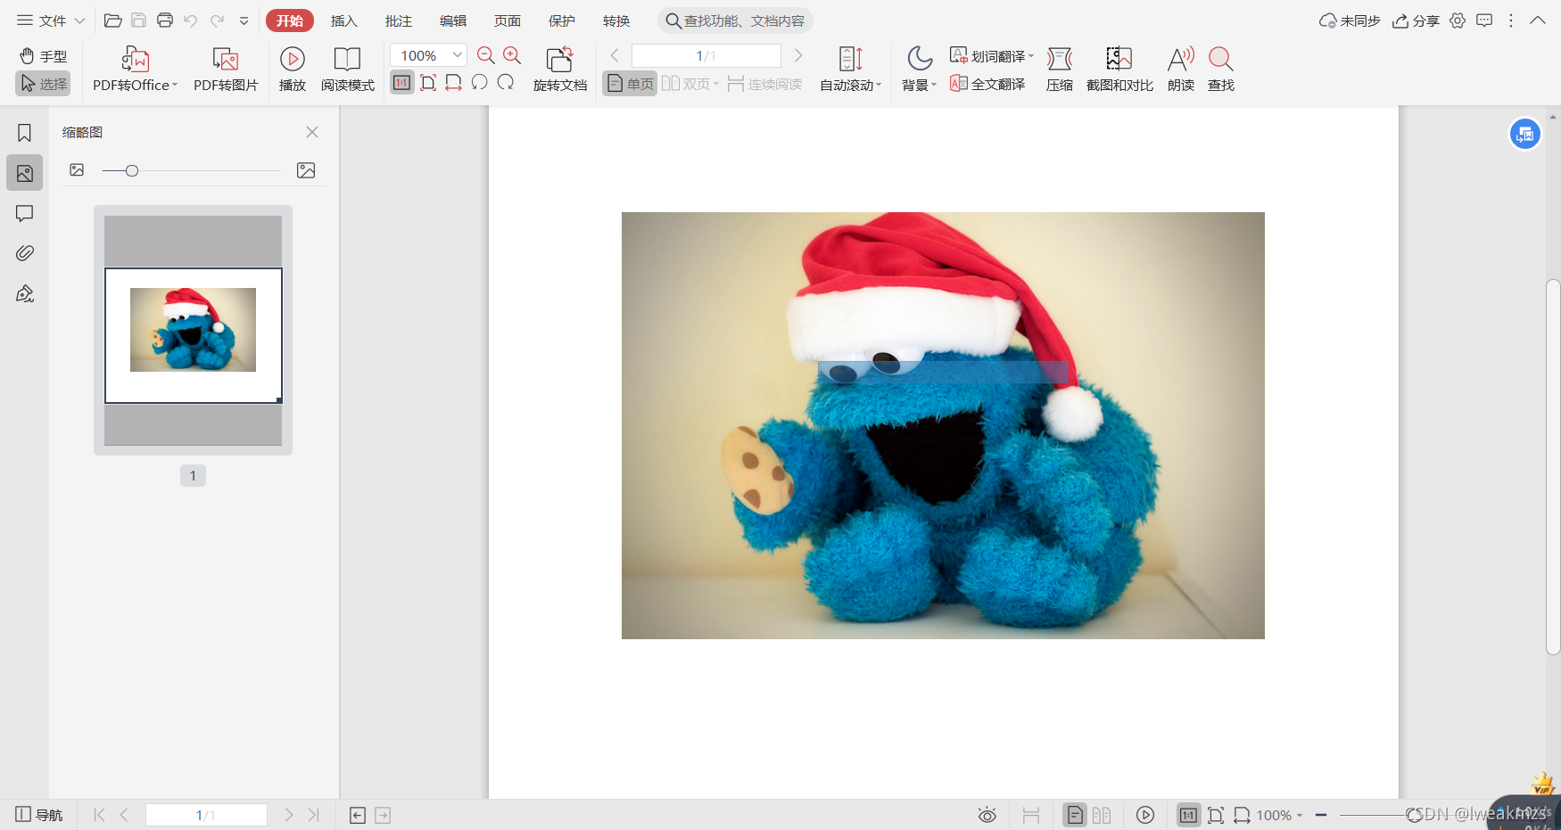Screen dimensions: 1561x830
Task: Click the undo arrow icon
Action: pos(191,21)
